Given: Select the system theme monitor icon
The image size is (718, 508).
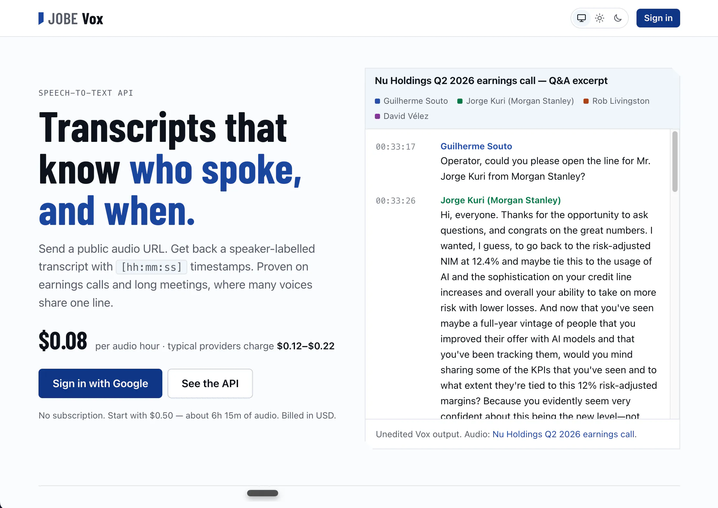Looking at the screenshot, I should (582, 18).
